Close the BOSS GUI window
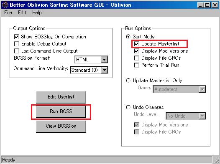This screenshot has width=220, height=164. click(215, 5)
